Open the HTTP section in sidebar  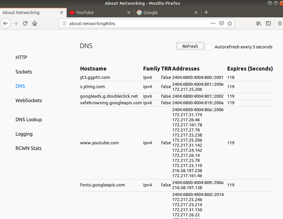pyautogui.click(x=21, y=57)
